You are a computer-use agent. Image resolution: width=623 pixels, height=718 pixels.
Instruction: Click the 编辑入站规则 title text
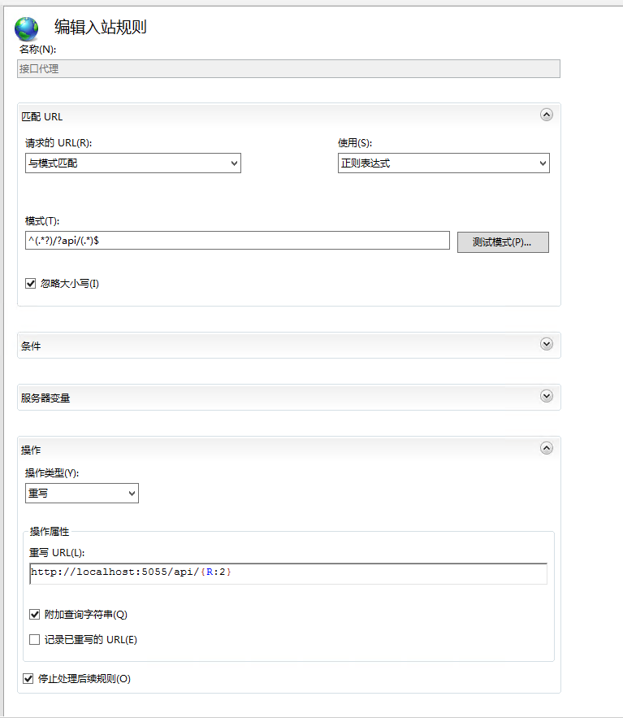[100, 27]
